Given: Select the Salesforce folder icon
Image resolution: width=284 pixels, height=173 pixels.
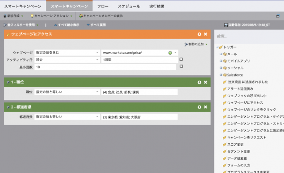Looking at the screenshot, I should pos(225,75).
